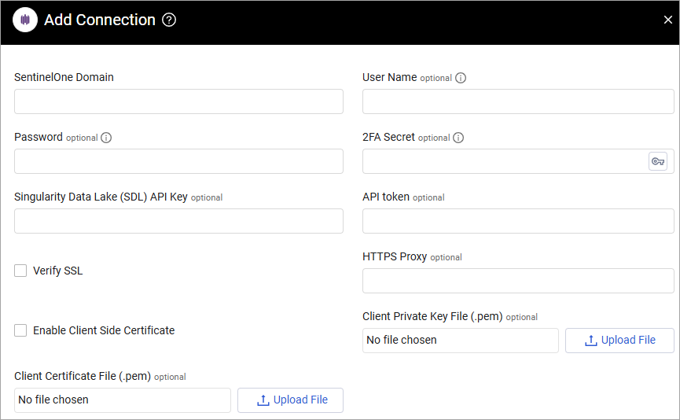Click the API token input field
The width and height of the screenshot is (680, 420).
tap(518, 221)
